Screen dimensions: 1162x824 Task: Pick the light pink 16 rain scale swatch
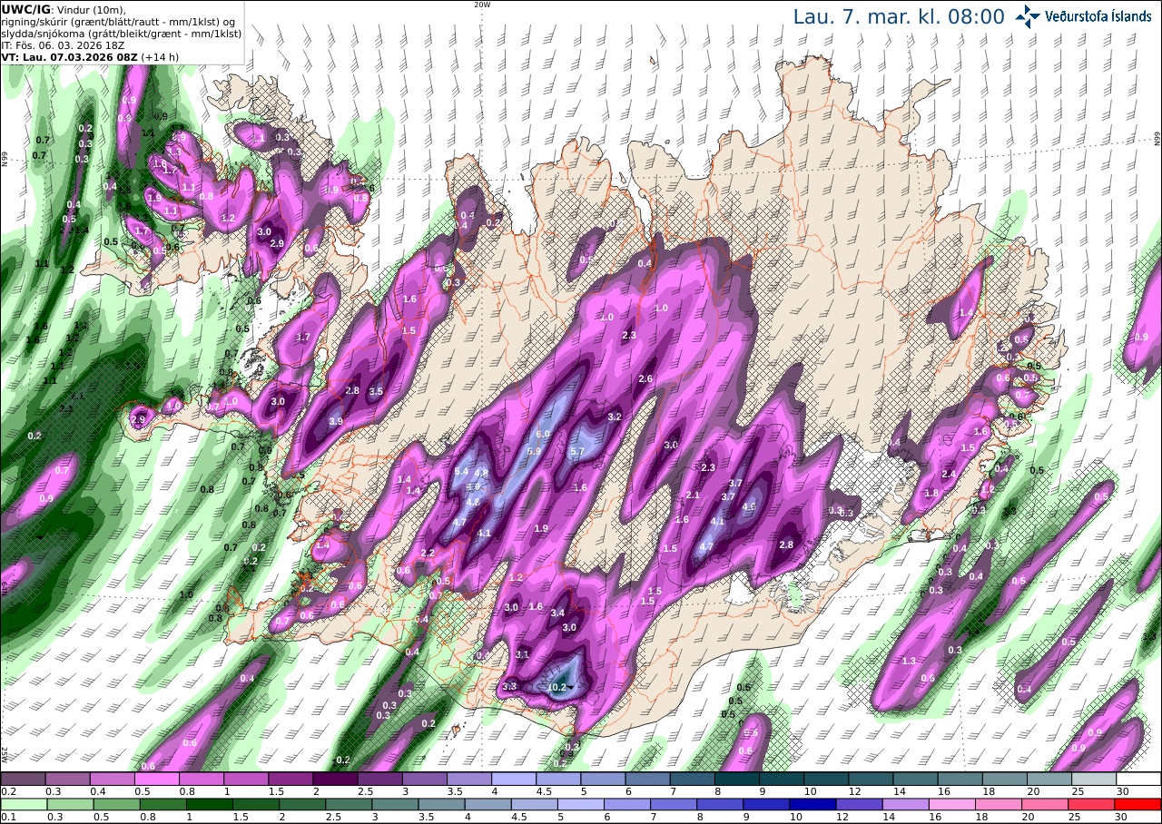tap(952, 803)
